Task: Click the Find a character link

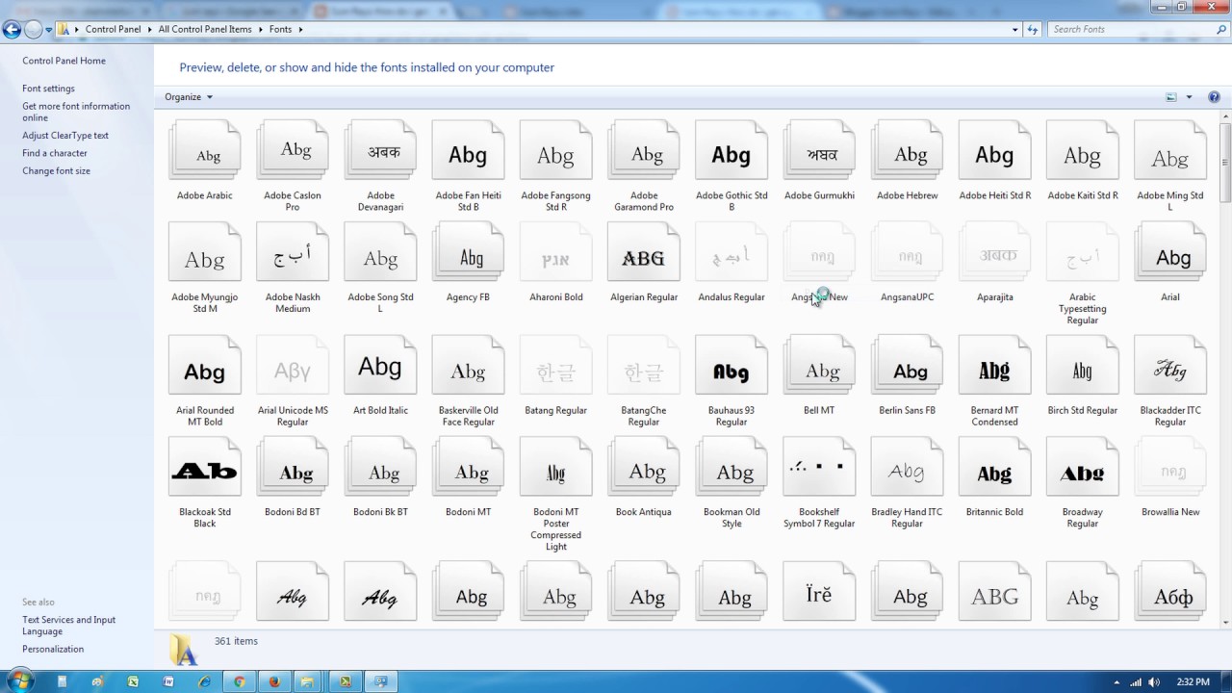Action: click(x=55, y=153)
